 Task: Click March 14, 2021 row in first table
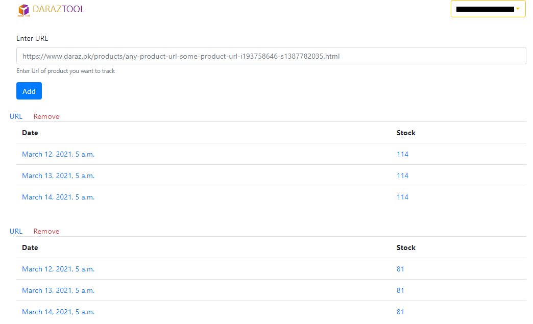58,197
